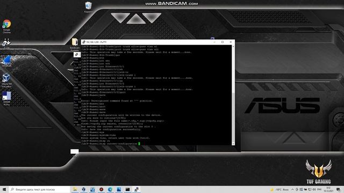Click the PuTTY title bar text 192.168.1.200
Screen dimensions: 344x193
coord(96,42)
